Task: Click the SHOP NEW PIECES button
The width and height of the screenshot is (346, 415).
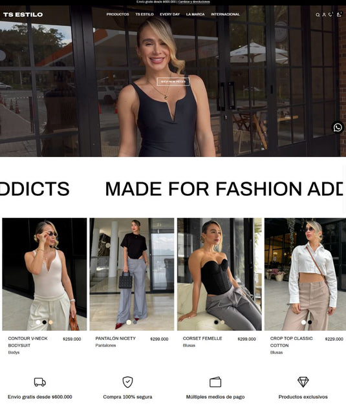Action: tap(173, 82)
